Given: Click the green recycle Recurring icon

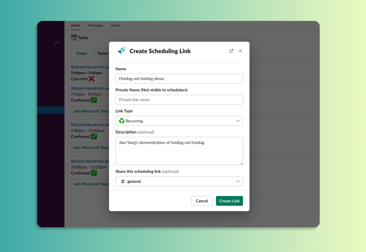Looking at the screenshot, I should click(122, 121).
